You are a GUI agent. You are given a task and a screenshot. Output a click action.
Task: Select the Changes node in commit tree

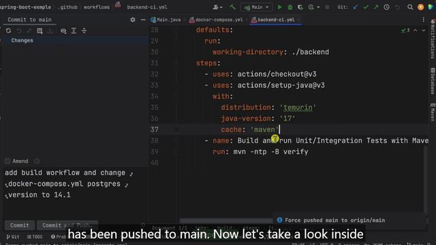22,41
